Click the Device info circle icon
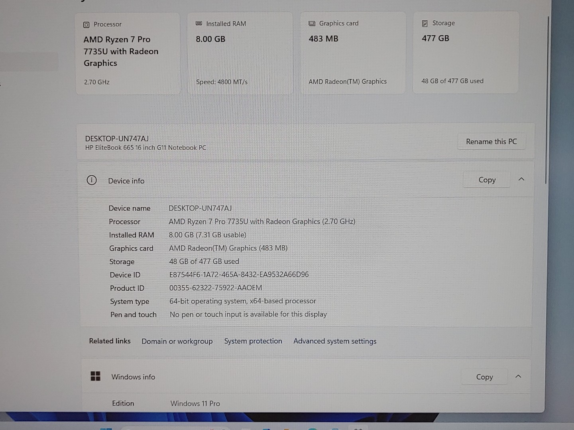Viewport: 574px width, 430px height. pyautogui.click(x=92, y=180)
